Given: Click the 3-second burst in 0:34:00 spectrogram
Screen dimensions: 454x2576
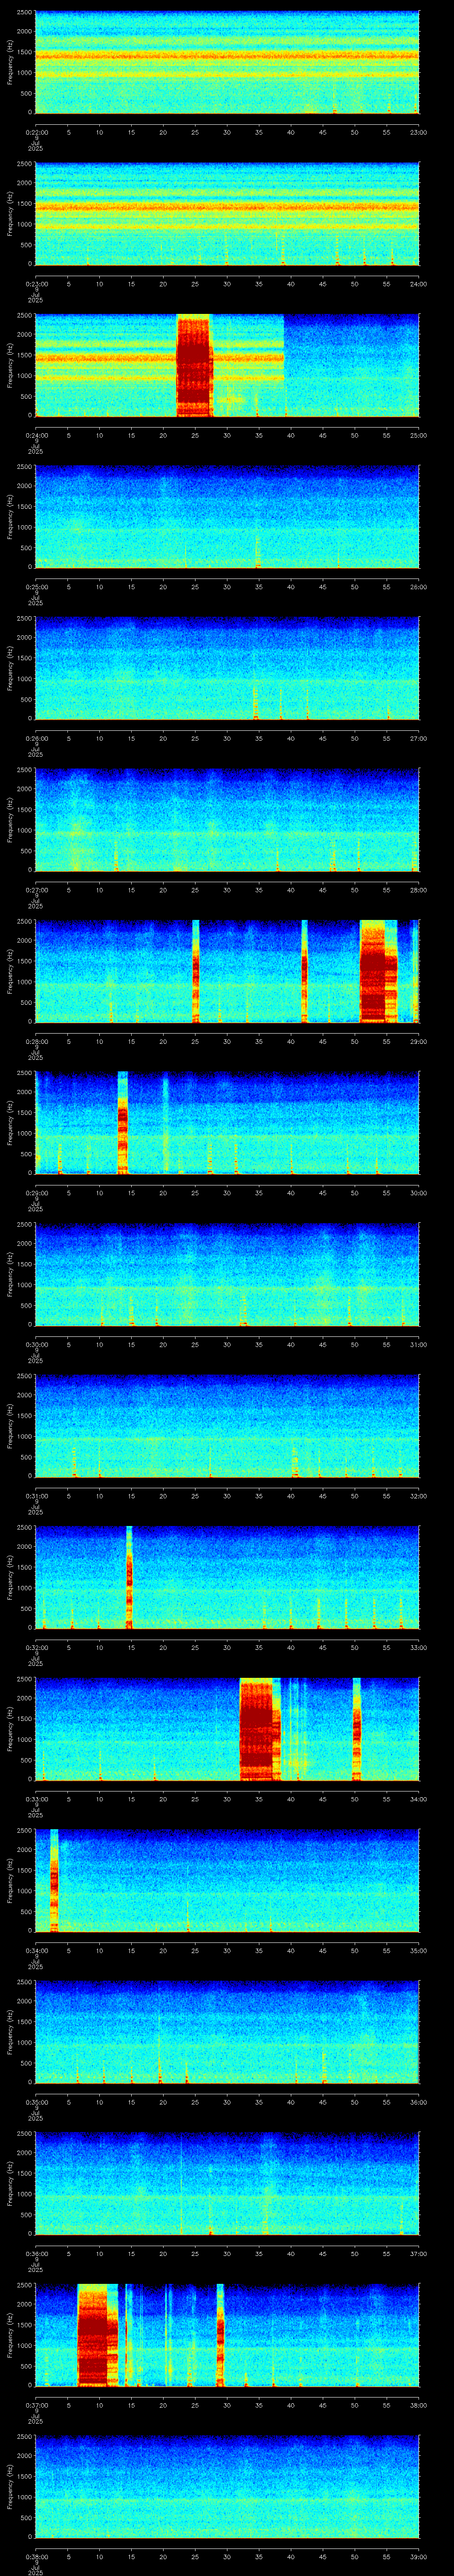Looking at the screenshot, I should pyautogui.click(x=54, y=1880).
